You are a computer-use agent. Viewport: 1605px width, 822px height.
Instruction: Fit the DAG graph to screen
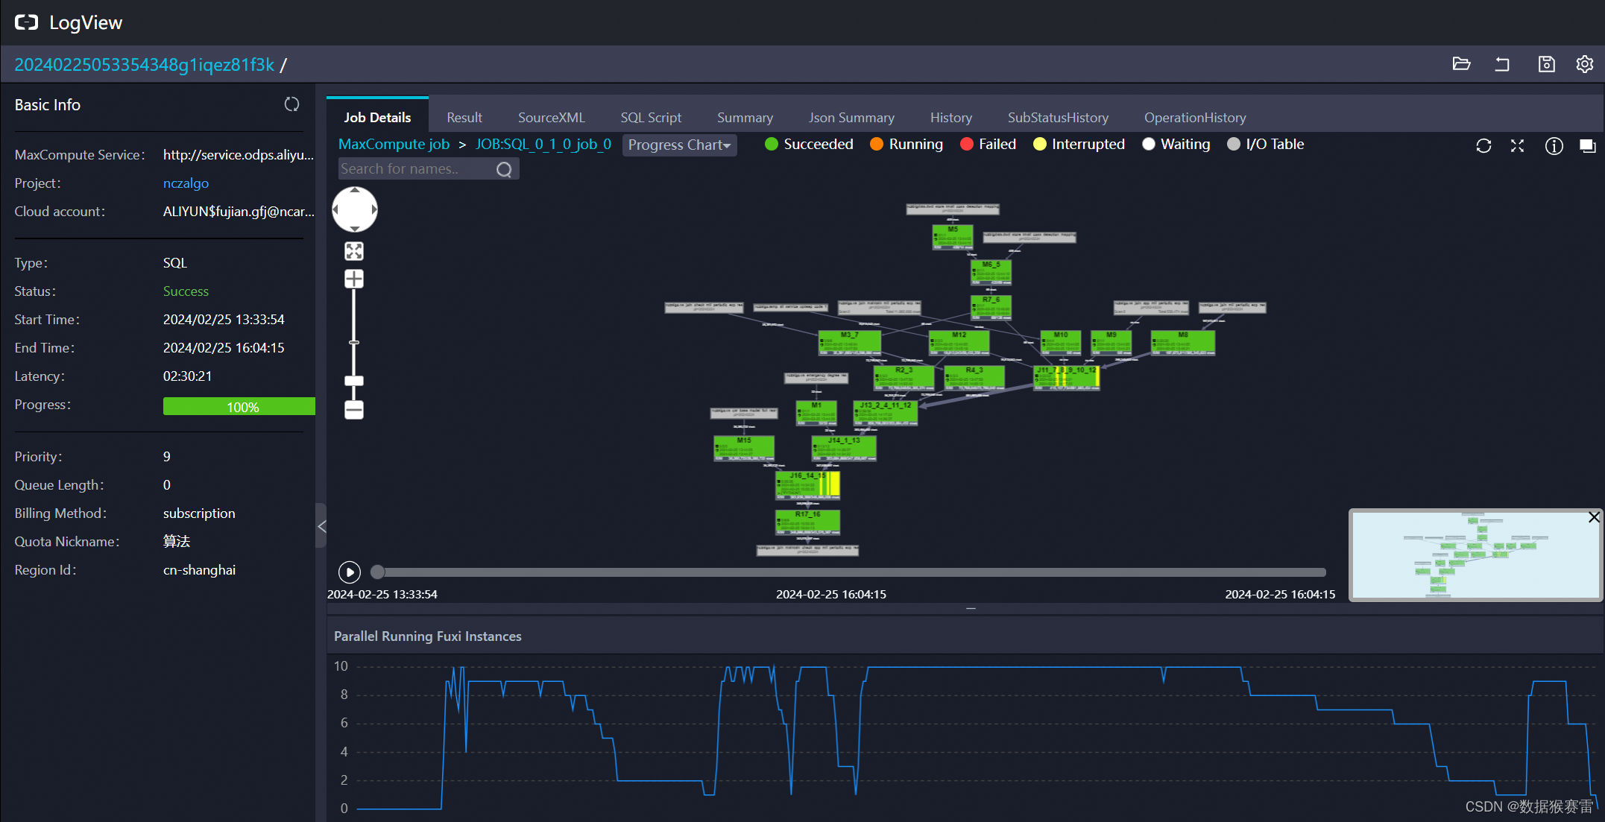click(353, 250)
